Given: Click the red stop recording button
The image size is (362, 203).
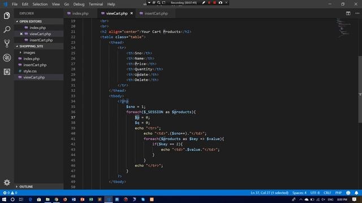Looking at the screenshot, I should 214,2.
